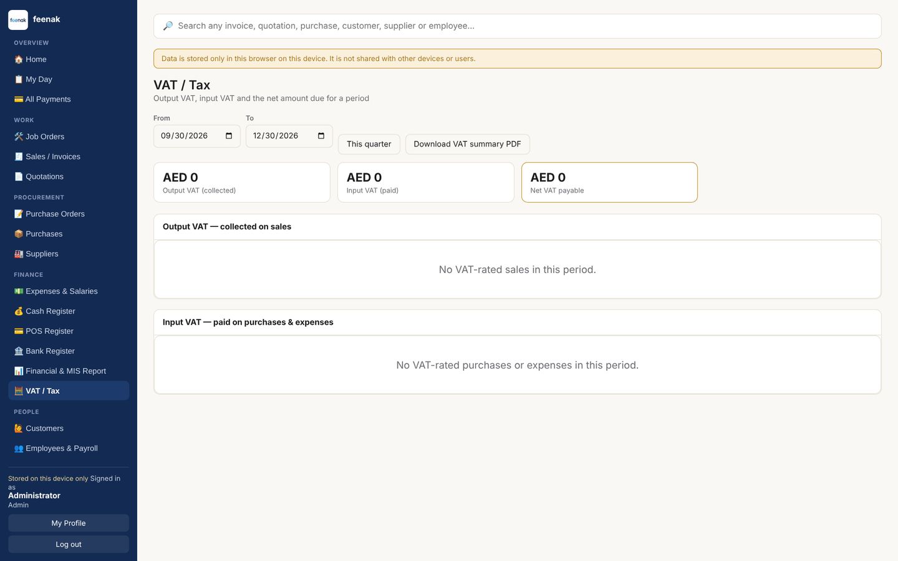Click the Job Orders tools icon
The image size is (898, 561).
point(19,137)
